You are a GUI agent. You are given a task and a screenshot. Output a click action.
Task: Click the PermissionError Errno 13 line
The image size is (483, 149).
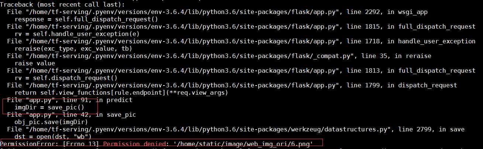[x=157, y=144]
